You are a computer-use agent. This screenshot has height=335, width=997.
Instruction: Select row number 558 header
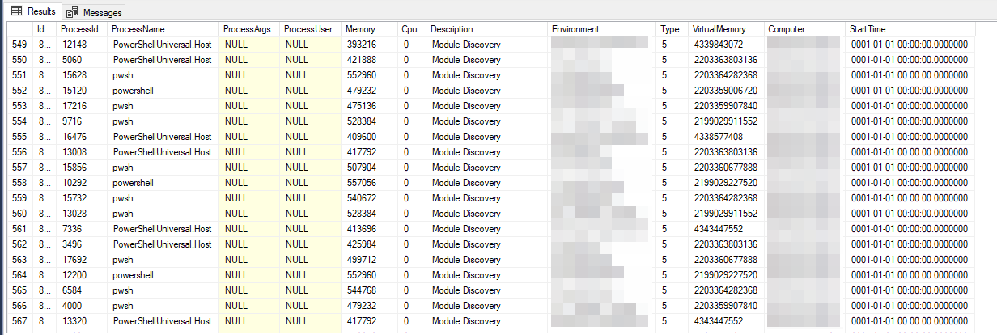(20, 183)
